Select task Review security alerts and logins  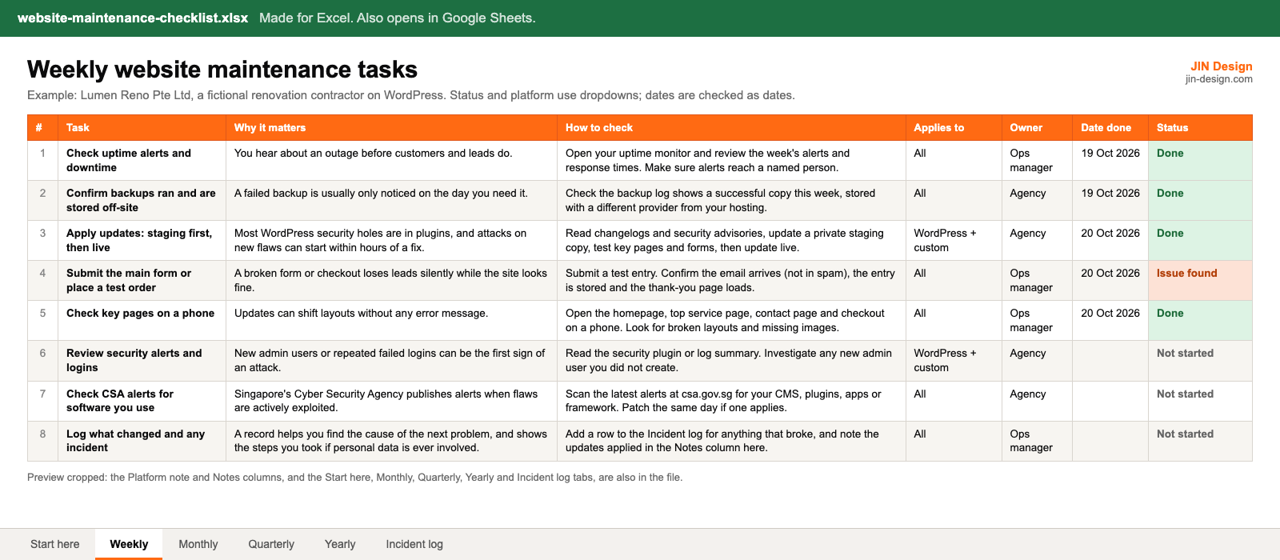pyautogui.click(x=142, y=361)
